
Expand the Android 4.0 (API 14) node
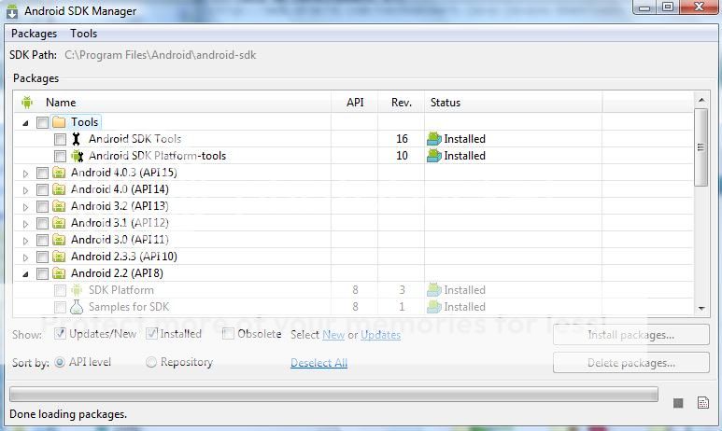(26, 189)
